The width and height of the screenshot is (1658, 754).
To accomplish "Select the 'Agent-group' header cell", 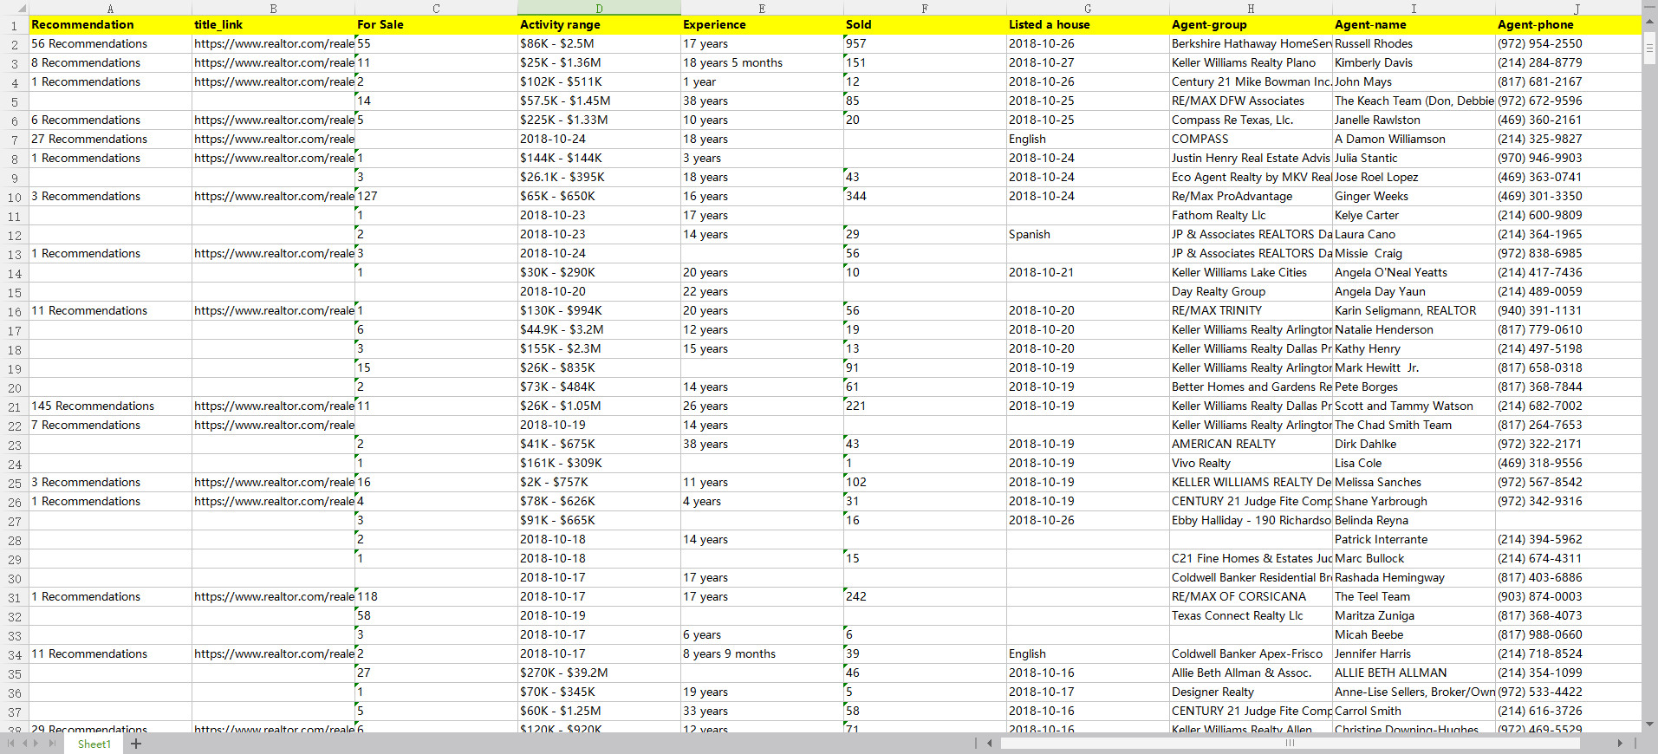I will tap(1251, 25).
